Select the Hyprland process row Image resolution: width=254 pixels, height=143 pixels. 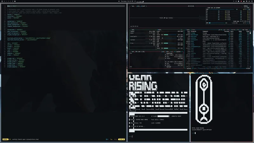[218, 37]
